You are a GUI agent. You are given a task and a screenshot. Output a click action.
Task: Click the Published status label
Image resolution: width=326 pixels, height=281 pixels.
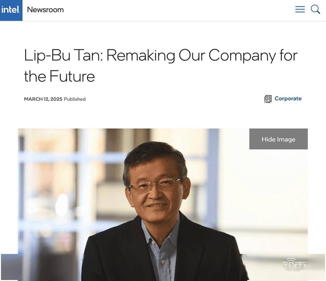[x=75, y=99]
